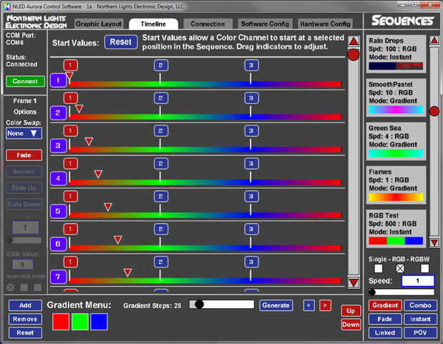Select the blue gradient color swatch

tap(99, 322)
